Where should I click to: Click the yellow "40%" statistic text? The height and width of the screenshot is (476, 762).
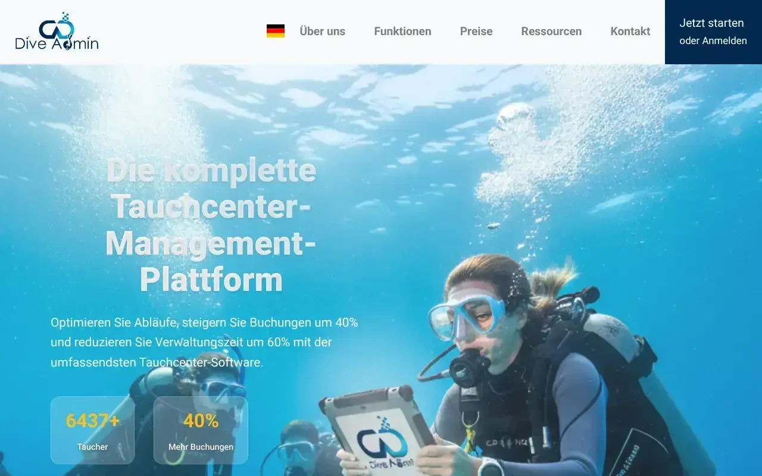coord(201,421)
